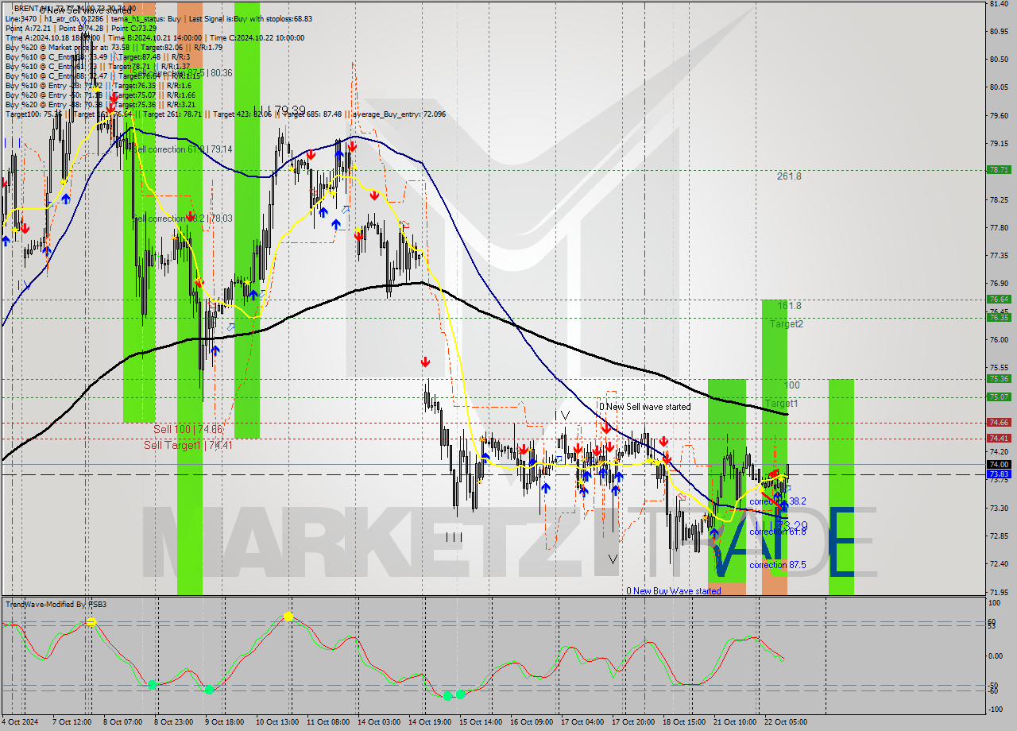1017x731 pixels.
Task: Click the 75.07 price level tag
Action: click(999, 397)
